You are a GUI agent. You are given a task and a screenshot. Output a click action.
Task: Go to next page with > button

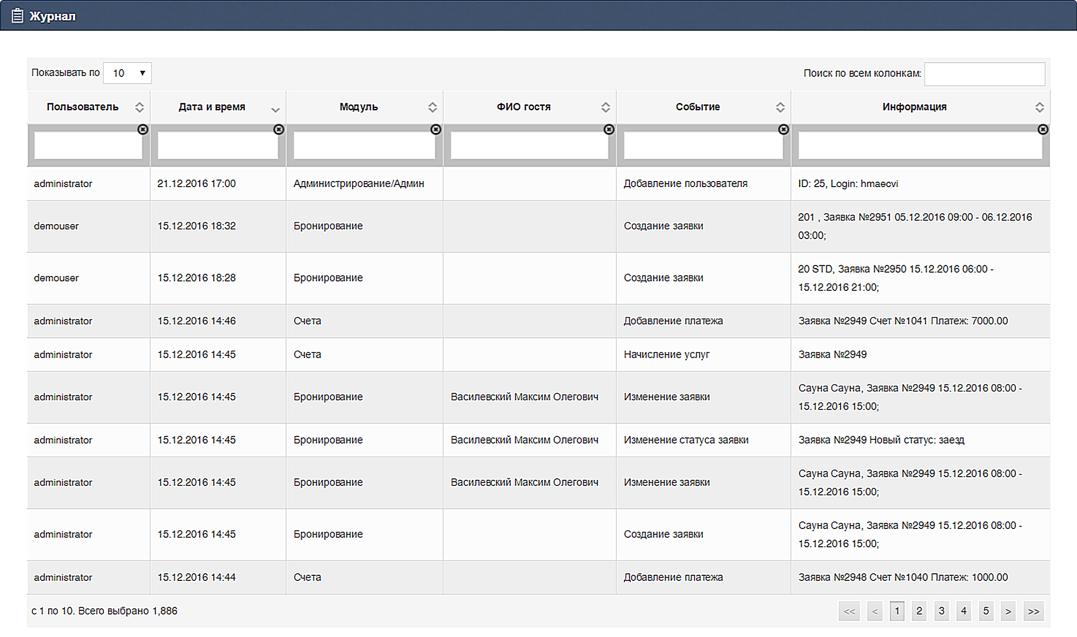pos(1008,611)
